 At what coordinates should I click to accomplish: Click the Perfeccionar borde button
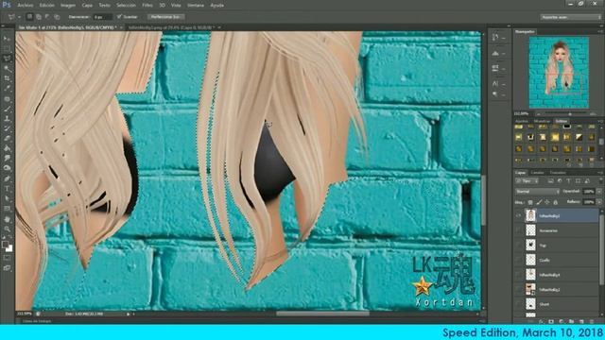(165, 17)
